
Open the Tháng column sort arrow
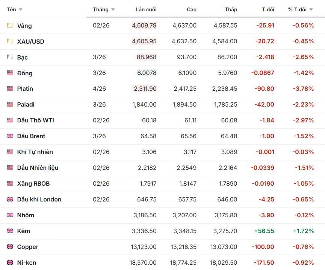(113, 10)
